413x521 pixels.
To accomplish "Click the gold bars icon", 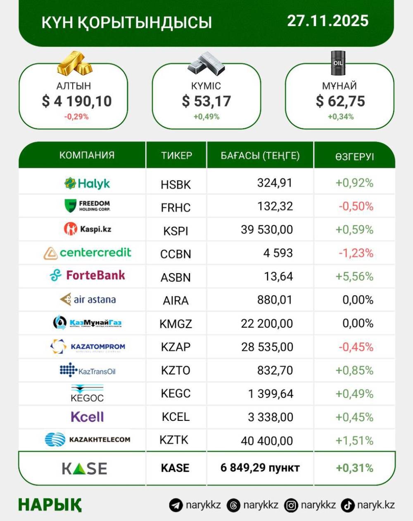I will click(74, 63).
